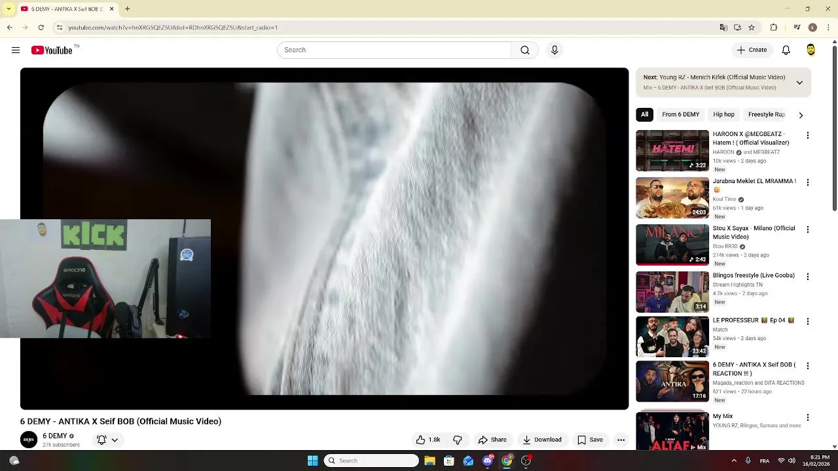Open the browser extensions puzzle icon

click(x=773, y=27)
